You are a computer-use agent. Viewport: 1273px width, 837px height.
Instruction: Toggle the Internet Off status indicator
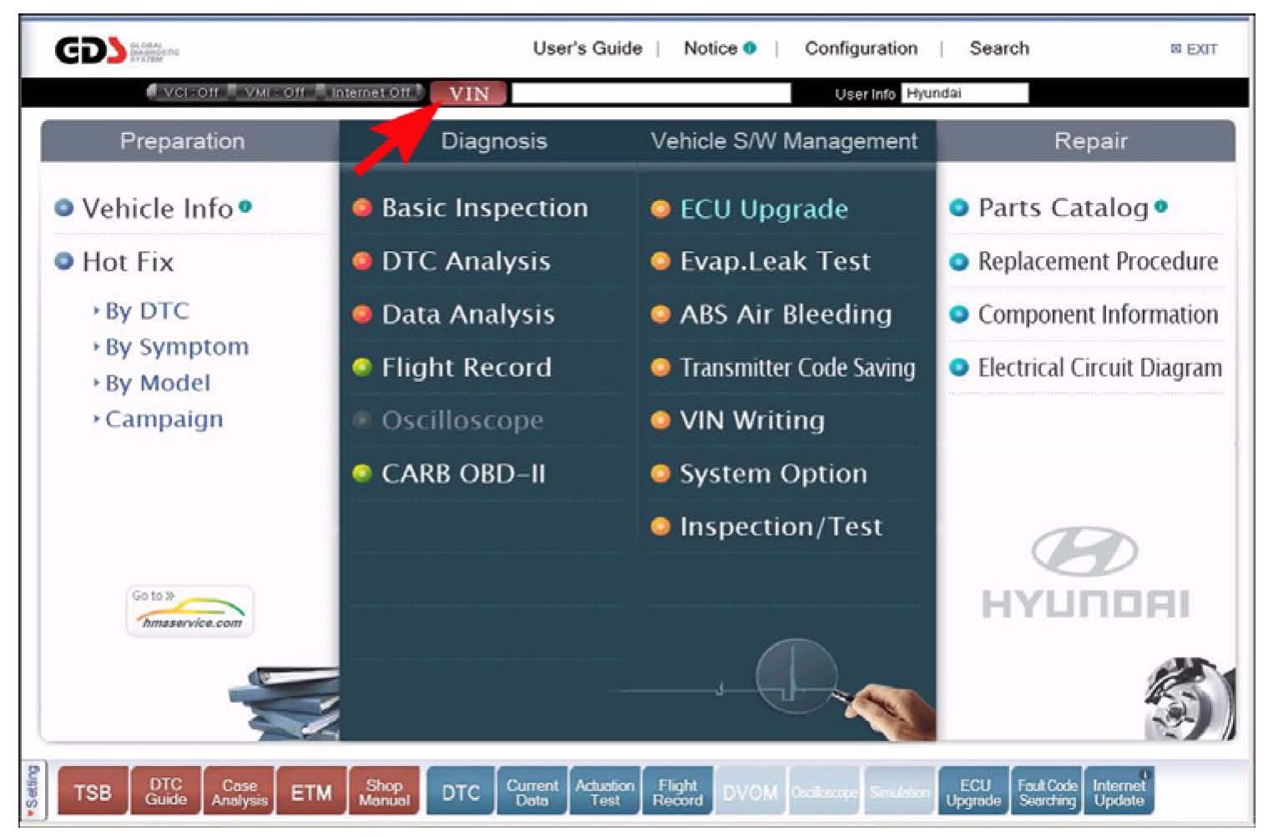point(369,93)
